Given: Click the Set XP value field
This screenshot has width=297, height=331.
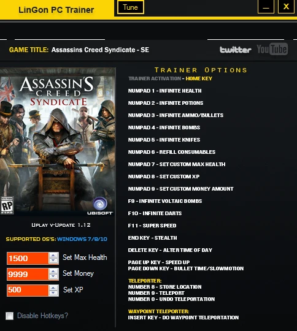Looking at the screenshot, I should 28,291.
